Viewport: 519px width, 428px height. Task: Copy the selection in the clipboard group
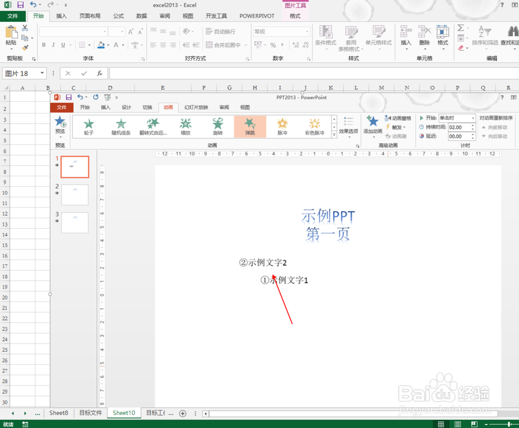[x=25, y=38]
